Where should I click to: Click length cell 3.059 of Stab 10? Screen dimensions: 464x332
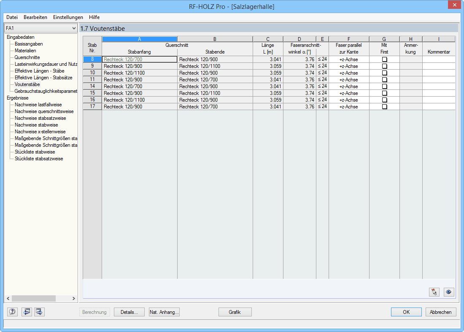268,73
